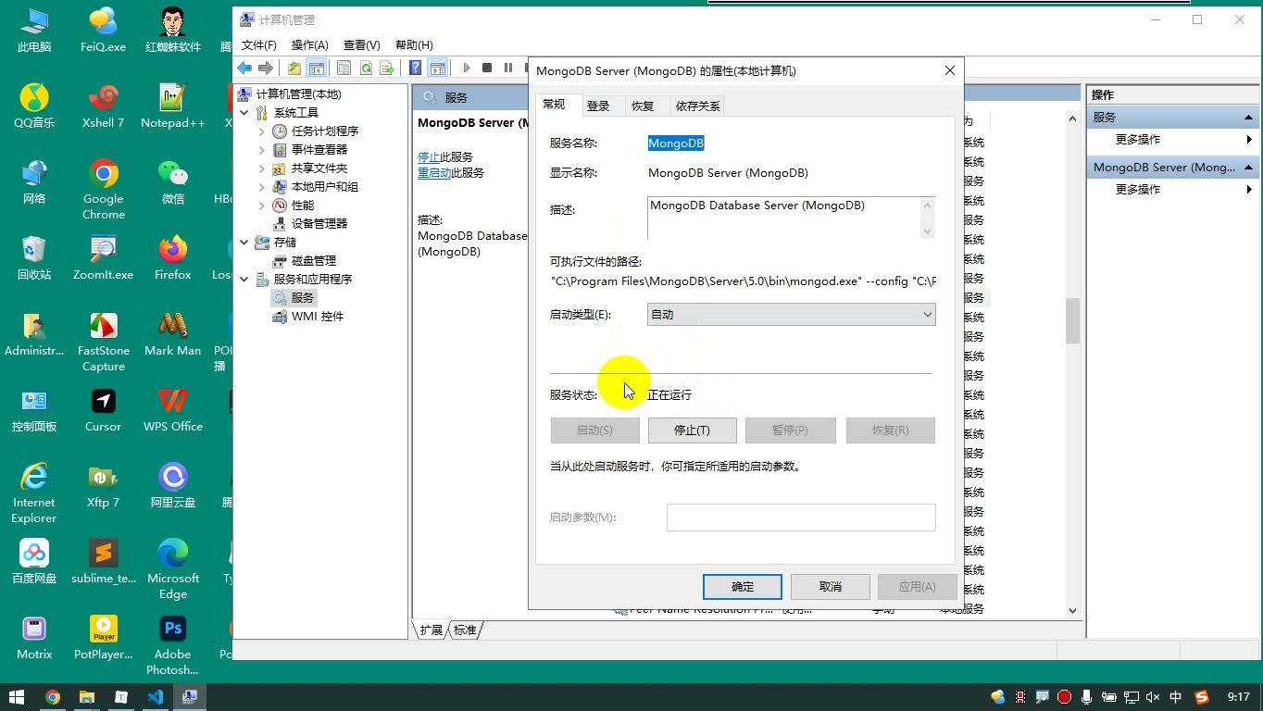
Task: Click the Windows Start button
Action: coord(17,697)
